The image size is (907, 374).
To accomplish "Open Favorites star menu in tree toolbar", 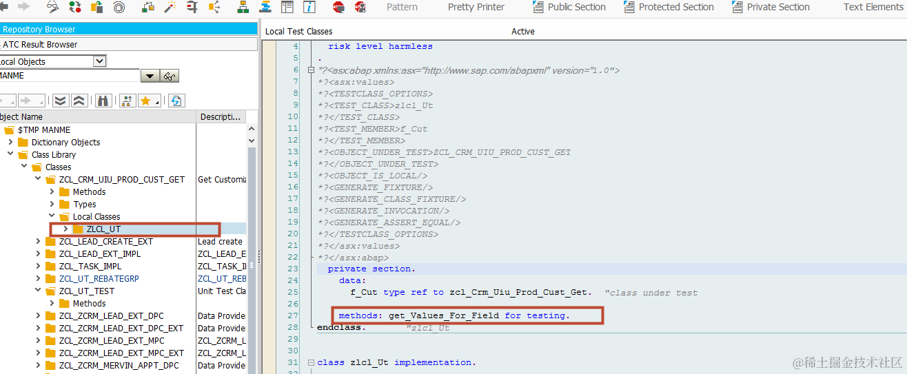I will (149, 101).
